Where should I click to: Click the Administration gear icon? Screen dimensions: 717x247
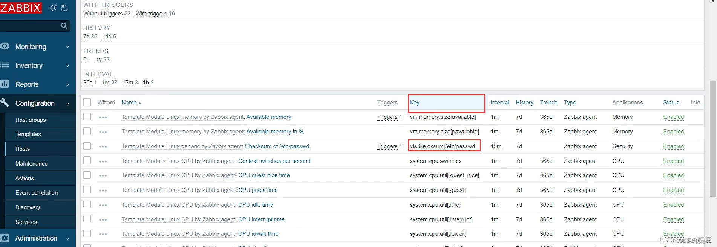(5, 238)
